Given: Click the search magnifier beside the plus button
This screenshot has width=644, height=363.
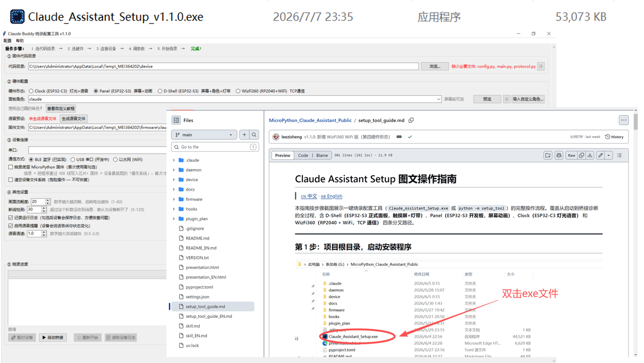Looking at the screenshot, I should [x=254, y=135].
